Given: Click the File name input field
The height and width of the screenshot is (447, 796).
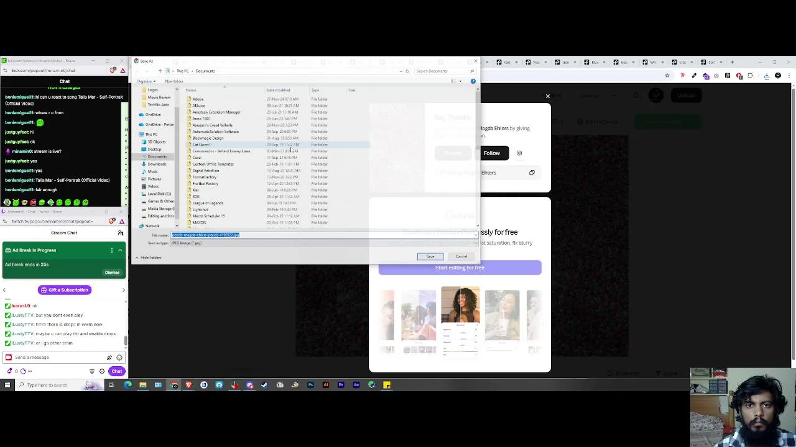Looking at the screenshot, I should (x=323, y=235).
